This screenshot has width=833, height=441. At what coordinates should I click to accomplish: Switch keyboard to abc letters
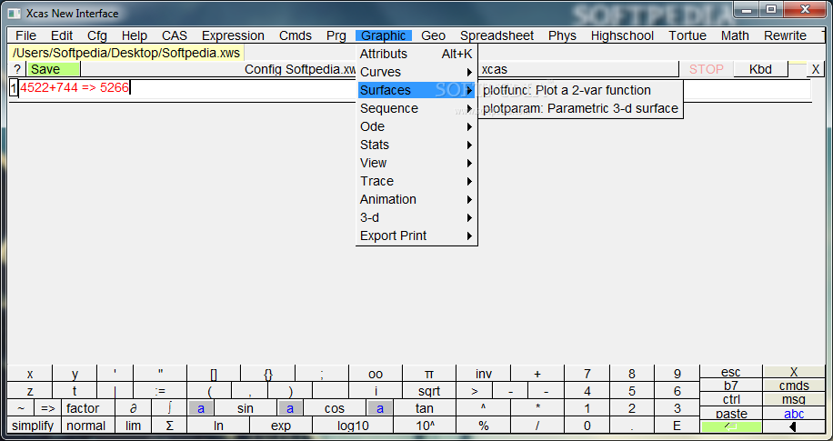[x=794, y=414]
